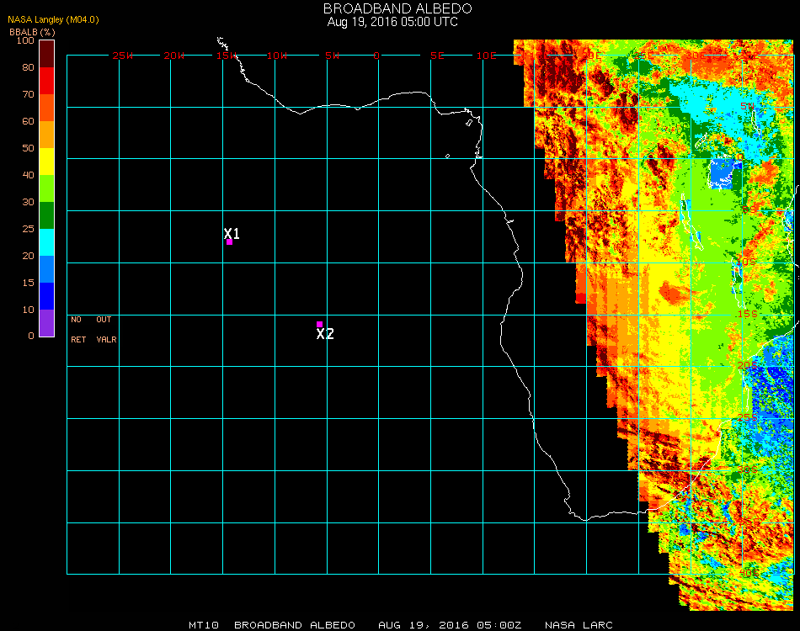Click the 15S latitude label
Screen dimensions: 800x631
(x=747, y=314)
